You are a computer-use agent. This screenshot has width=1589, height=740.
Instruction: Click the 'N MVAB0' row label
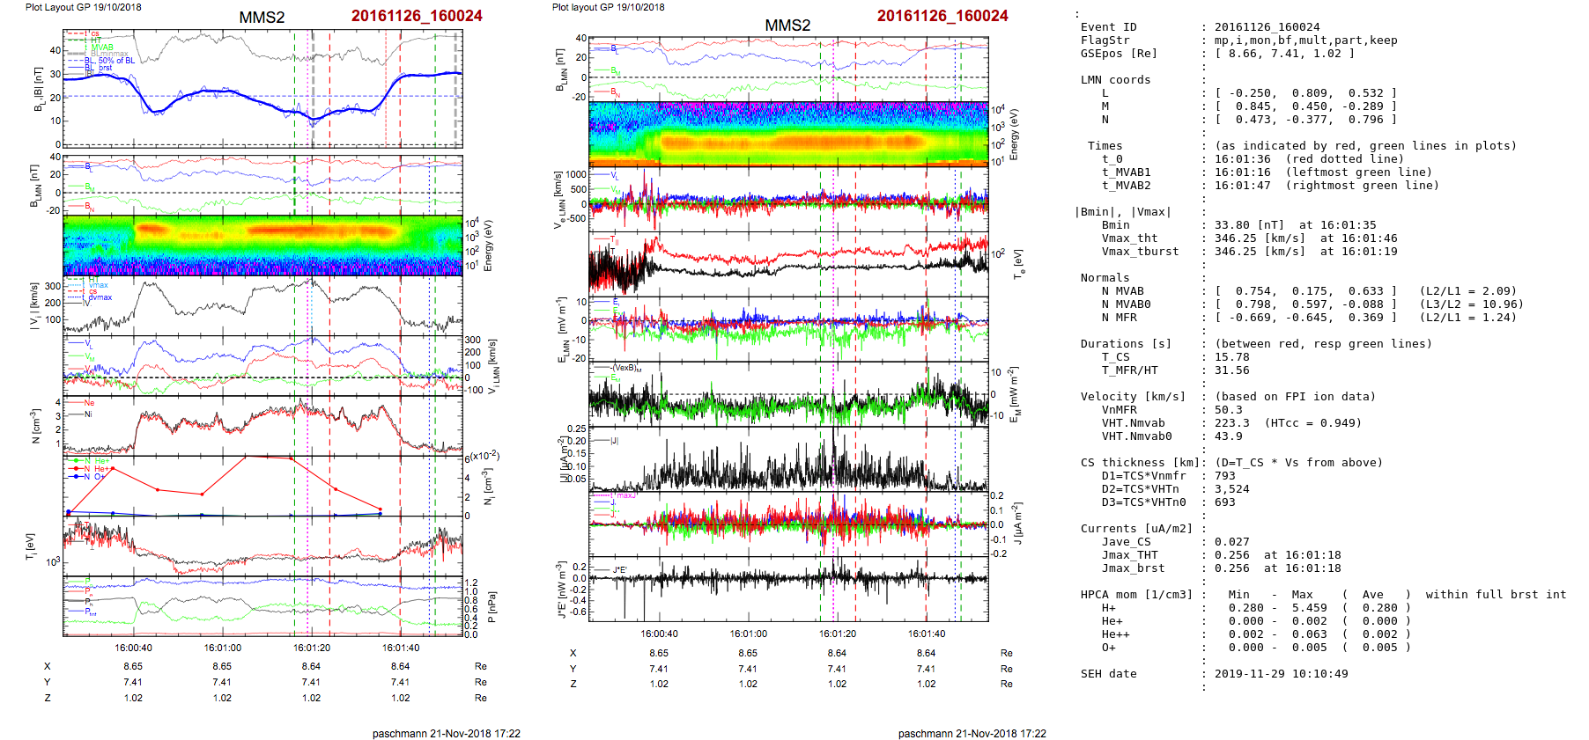pos(1127,304)
